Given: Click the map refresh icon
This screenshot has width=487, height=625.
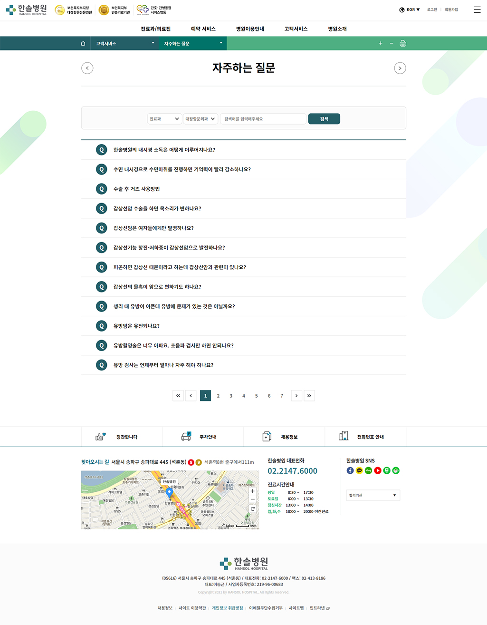Looking at the screenshot, I should (253, 509).
